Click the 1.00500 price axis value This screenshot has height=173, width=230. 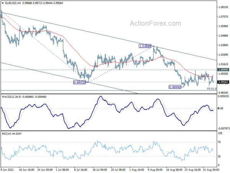[223, 74]
